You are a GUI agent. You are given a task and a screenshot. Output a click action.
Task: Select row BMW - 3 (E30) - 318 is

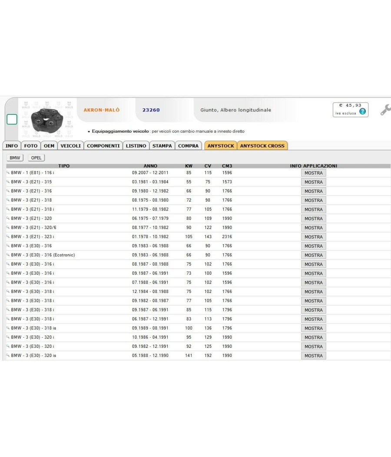[x=198, y=328]
